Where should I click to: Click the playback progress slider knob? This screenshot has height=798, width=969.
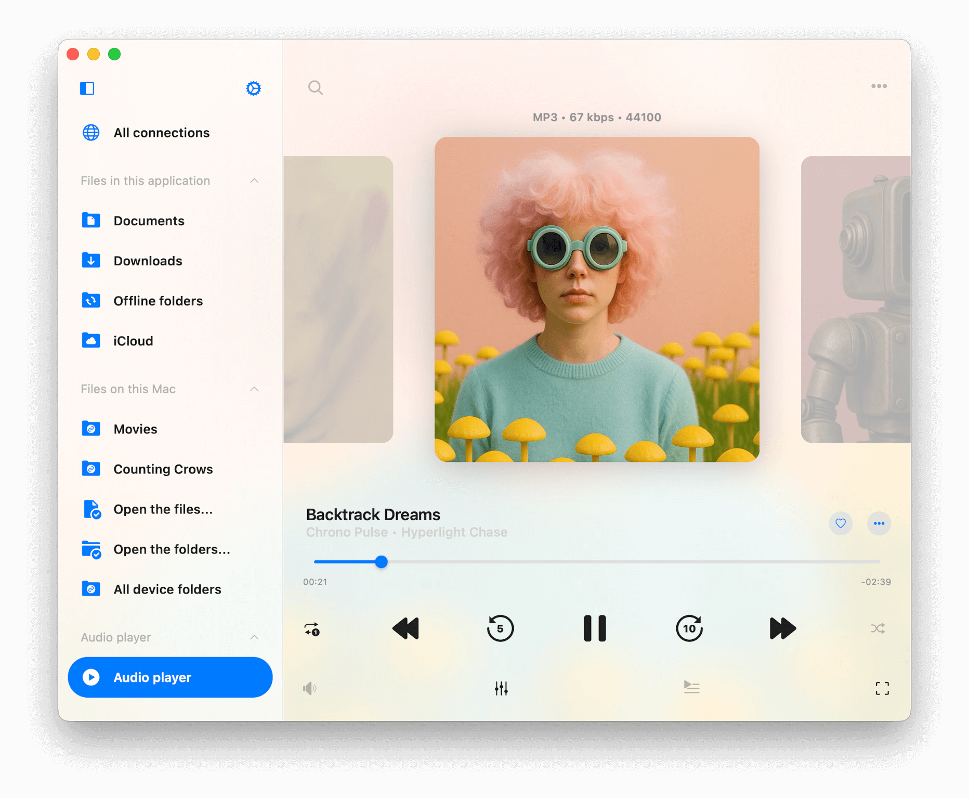pos(382,562)
